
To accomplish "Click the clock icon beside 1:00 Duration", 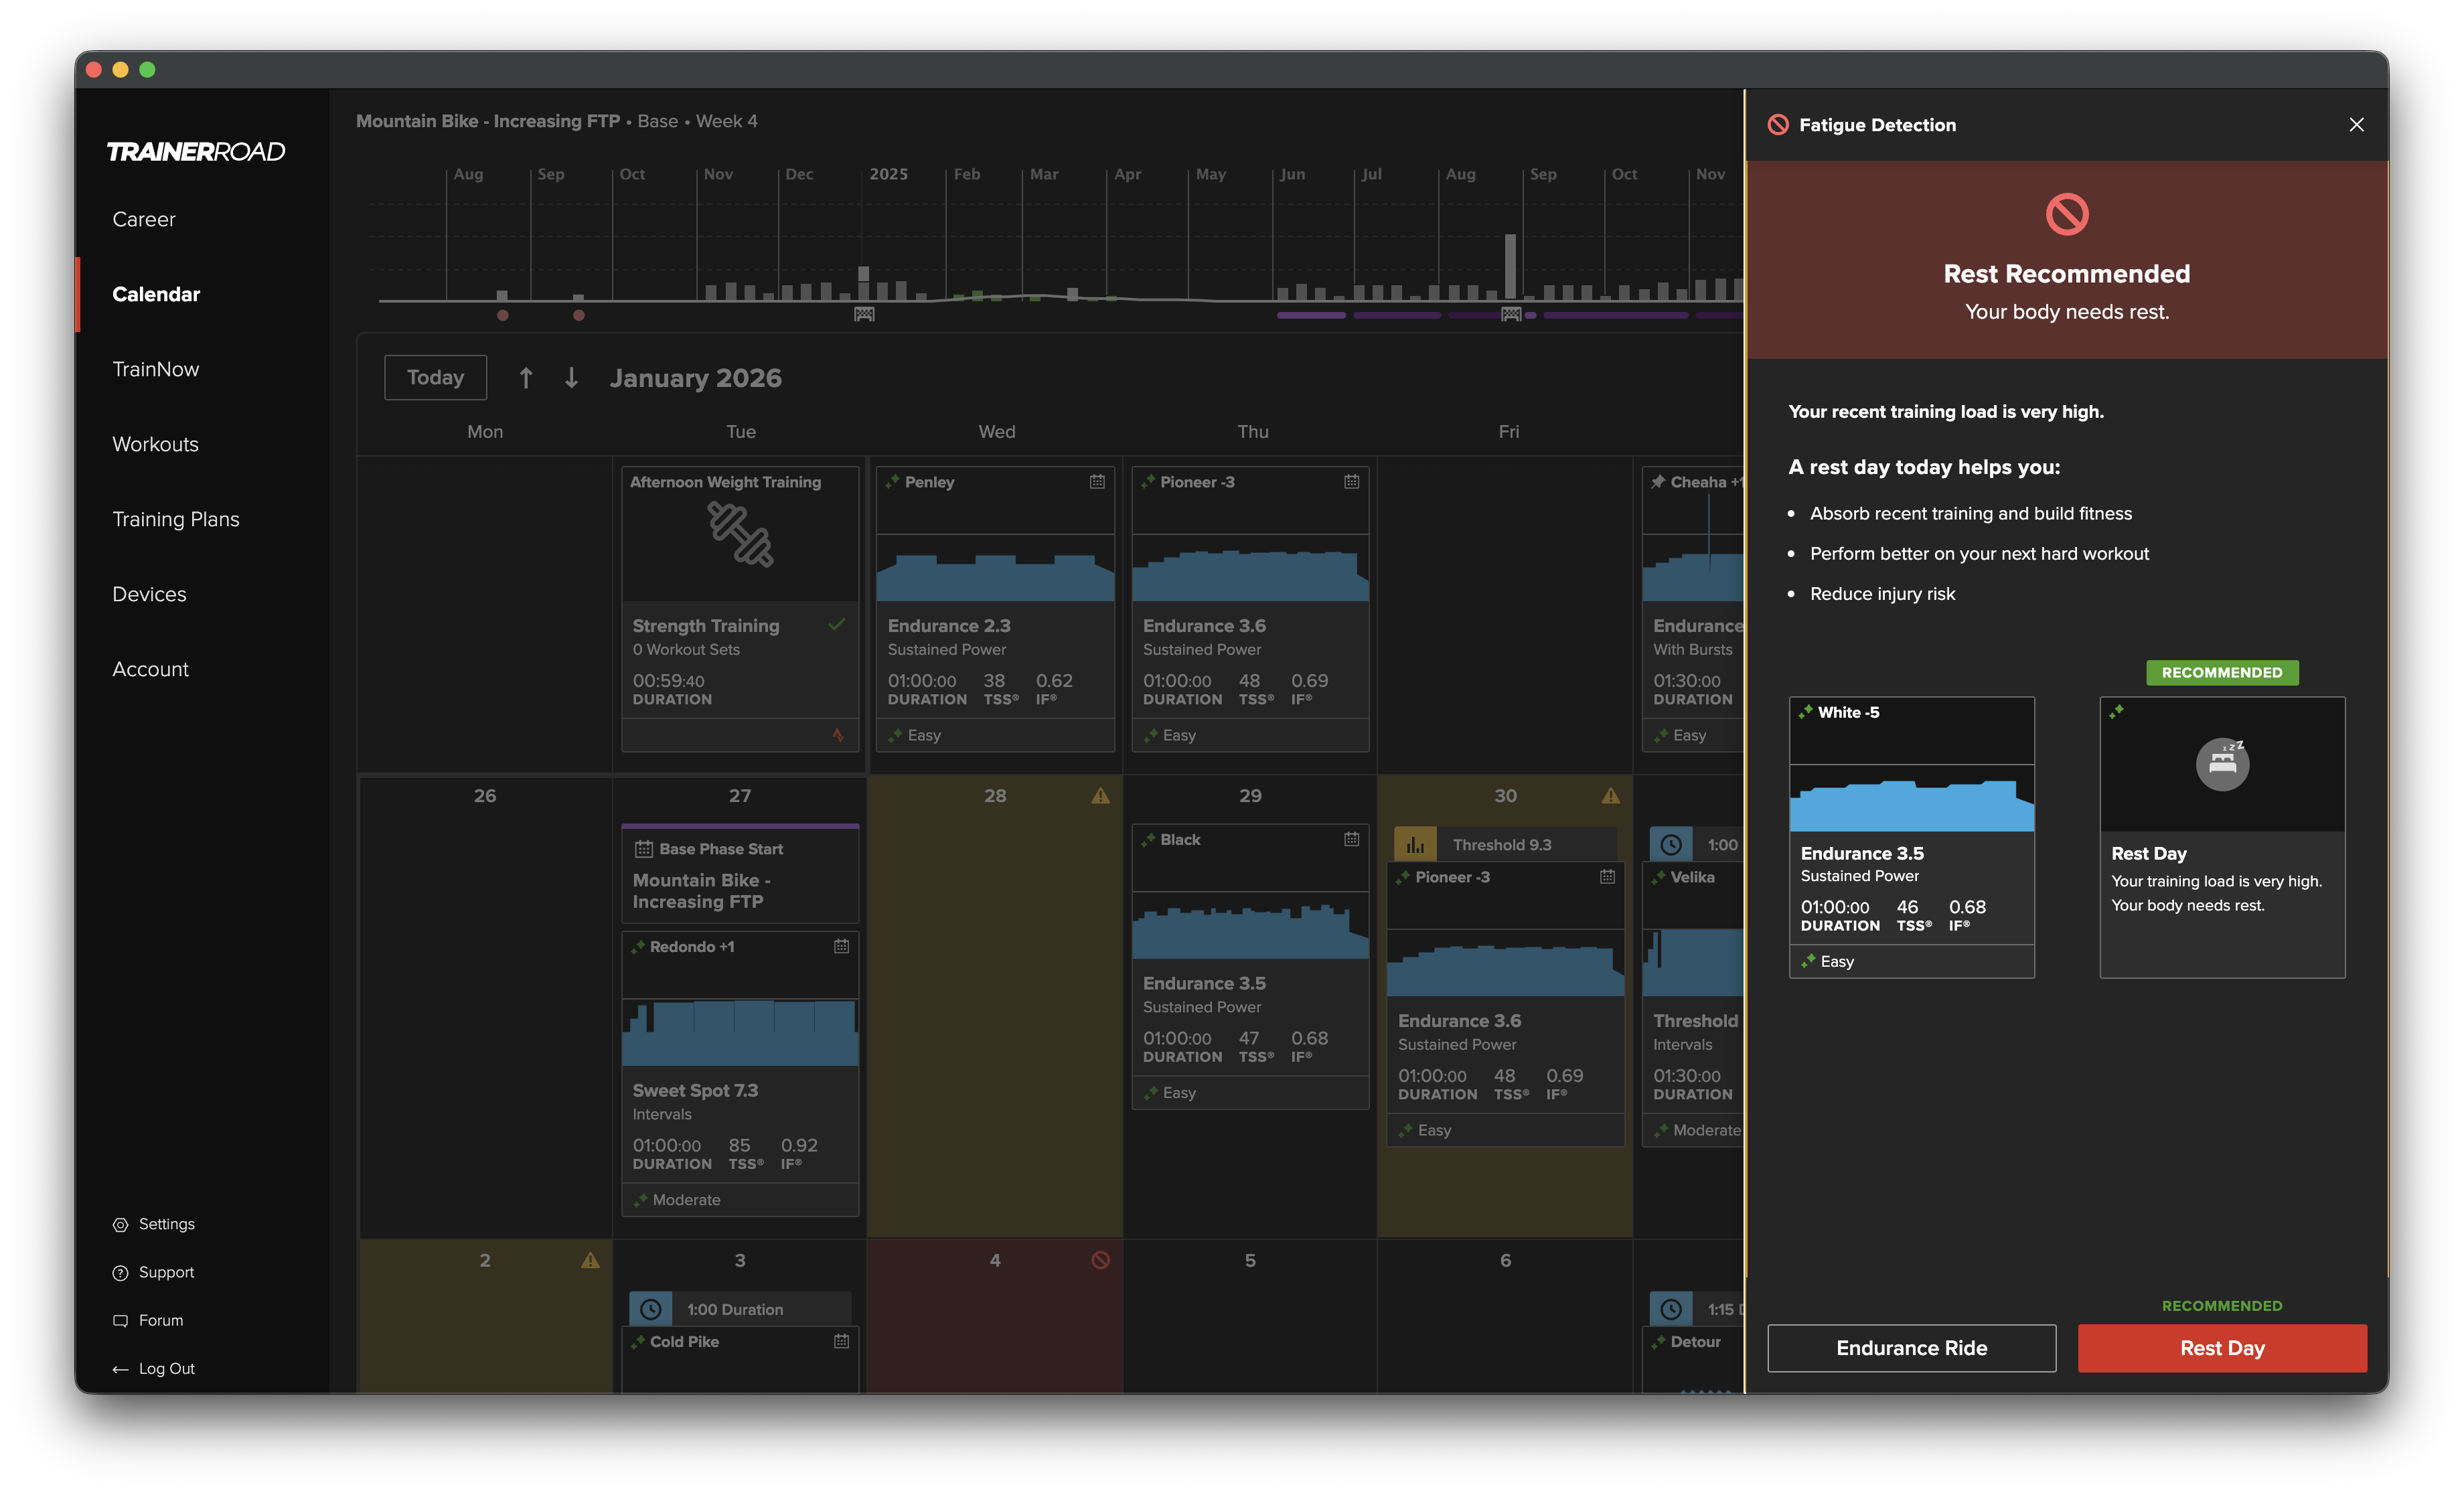I will [x=650, y=1309].
